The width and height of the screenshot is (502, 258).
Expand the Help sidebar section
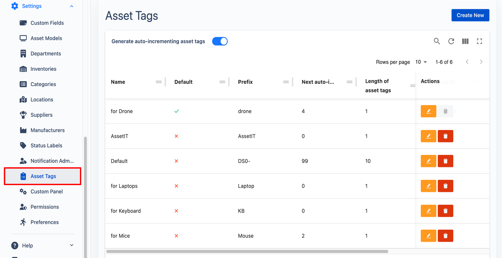click(x=72, y=245)
